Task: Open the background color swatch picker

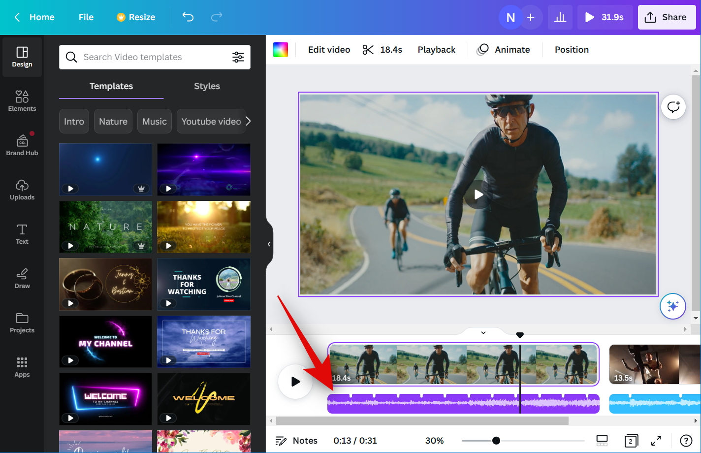Action: tap(281, 50)
